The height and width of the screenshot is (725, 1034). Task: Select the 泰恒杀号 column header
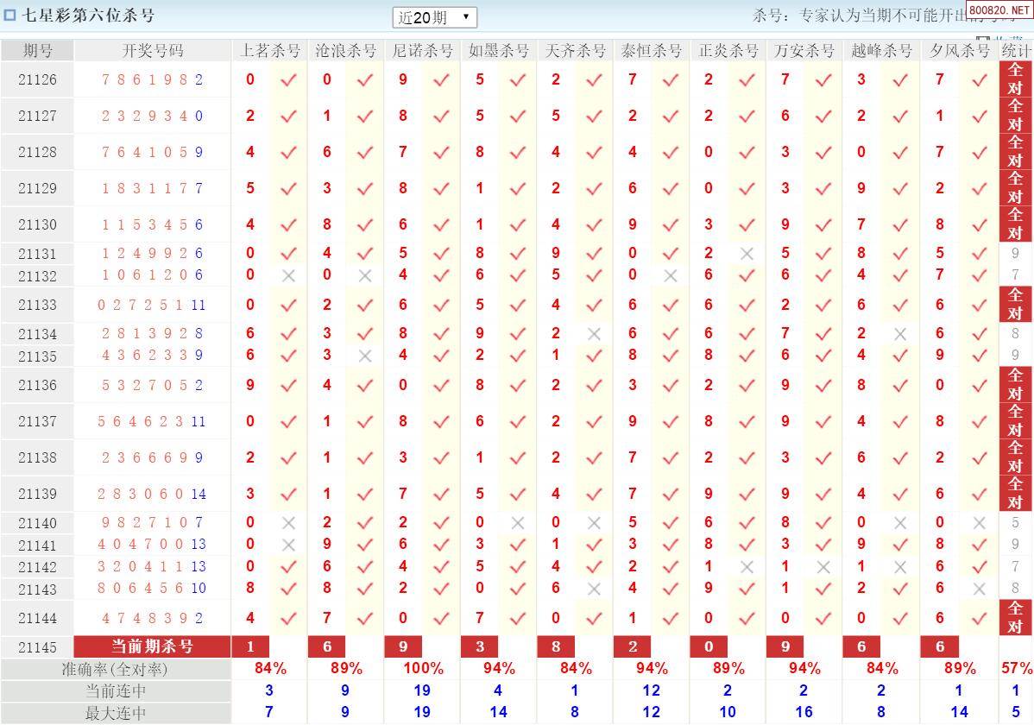tap(652, 50)
